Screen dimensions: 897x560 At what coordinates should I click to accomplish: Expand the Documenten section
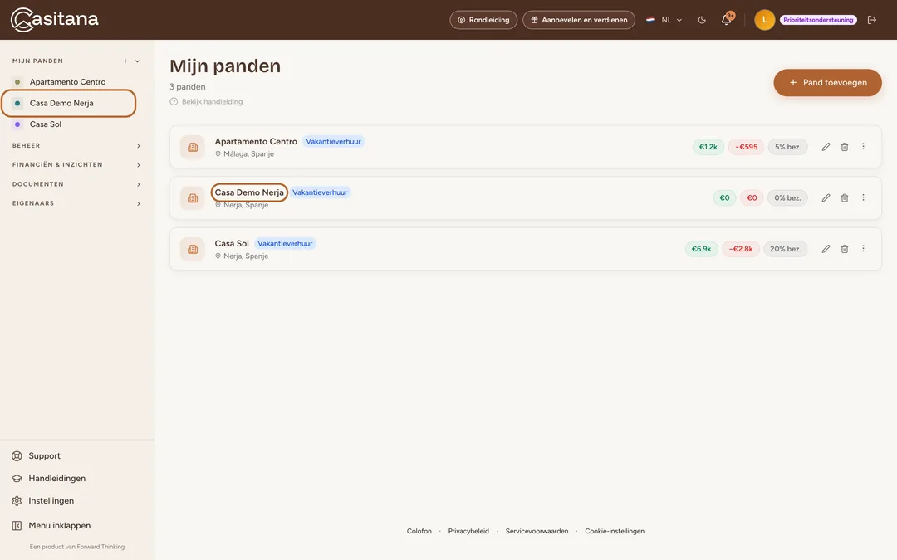coord(76,184)
